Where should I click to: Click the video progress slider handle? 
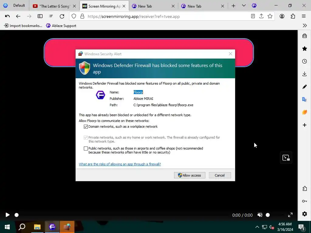tap(17, 215)
